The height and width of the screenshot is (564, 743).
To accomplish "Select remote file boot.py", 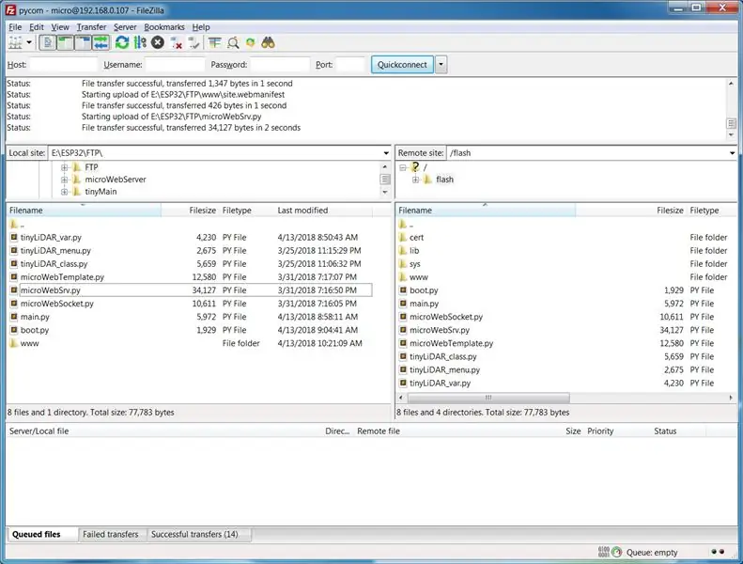I will [x=566, y=290].
